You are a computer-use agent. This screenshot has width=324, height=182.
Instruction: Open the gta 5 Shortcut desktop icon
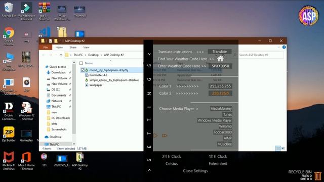44,11
